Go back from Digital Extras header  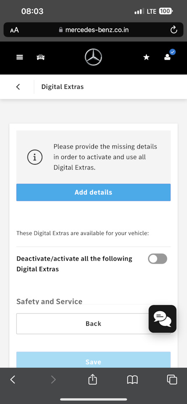click(x=18, y=87)
